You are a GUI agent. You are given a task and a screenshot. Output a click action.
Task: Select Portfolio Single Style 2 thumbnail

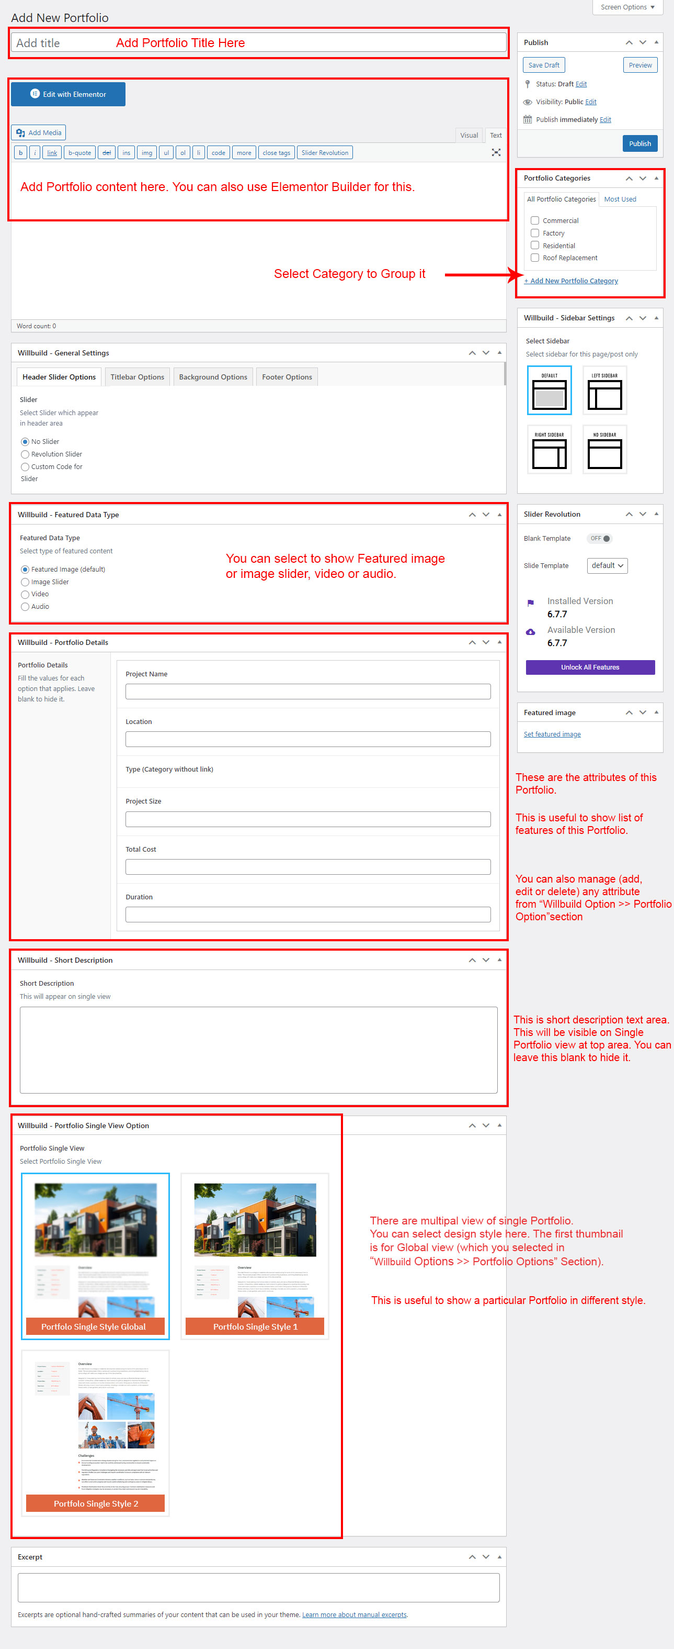tap(95, 1433)
